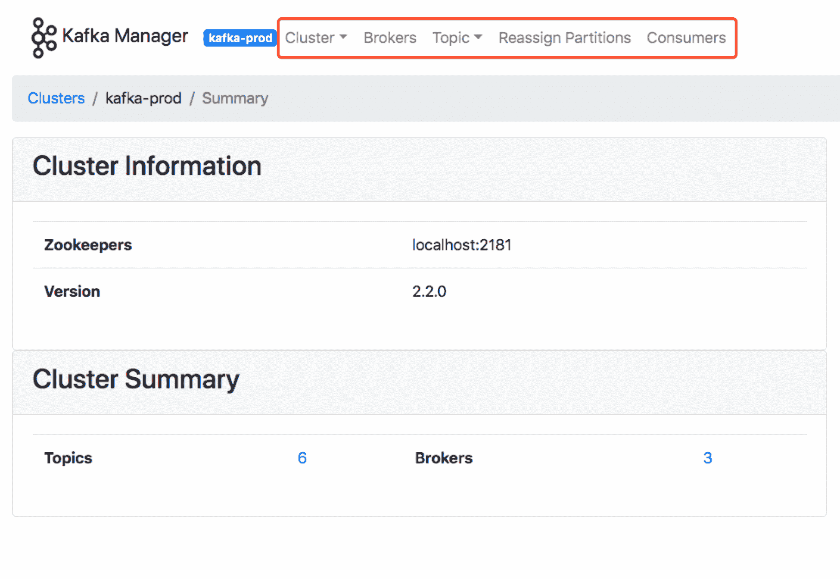Viewport: 840px width, 579px height.
Task: Click the Version row label
Action: [x=72, y=291]
